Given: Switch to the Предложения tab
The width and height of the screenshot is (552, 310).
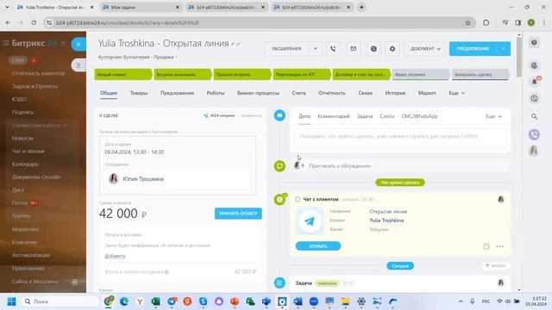Looking at the screenshot, I should [x=177, y=93].
